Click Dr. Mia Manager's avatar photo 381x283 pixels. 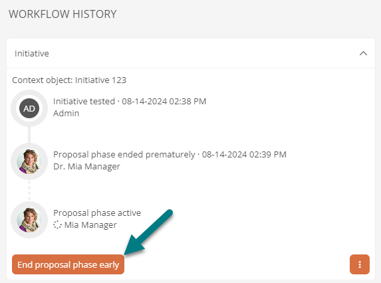[x=29, y=161]
